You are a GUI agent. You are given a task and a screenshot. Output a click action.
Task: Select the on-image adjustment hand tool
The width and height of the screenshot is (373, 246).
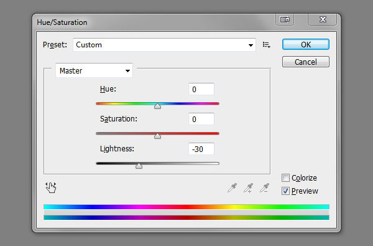51,187
